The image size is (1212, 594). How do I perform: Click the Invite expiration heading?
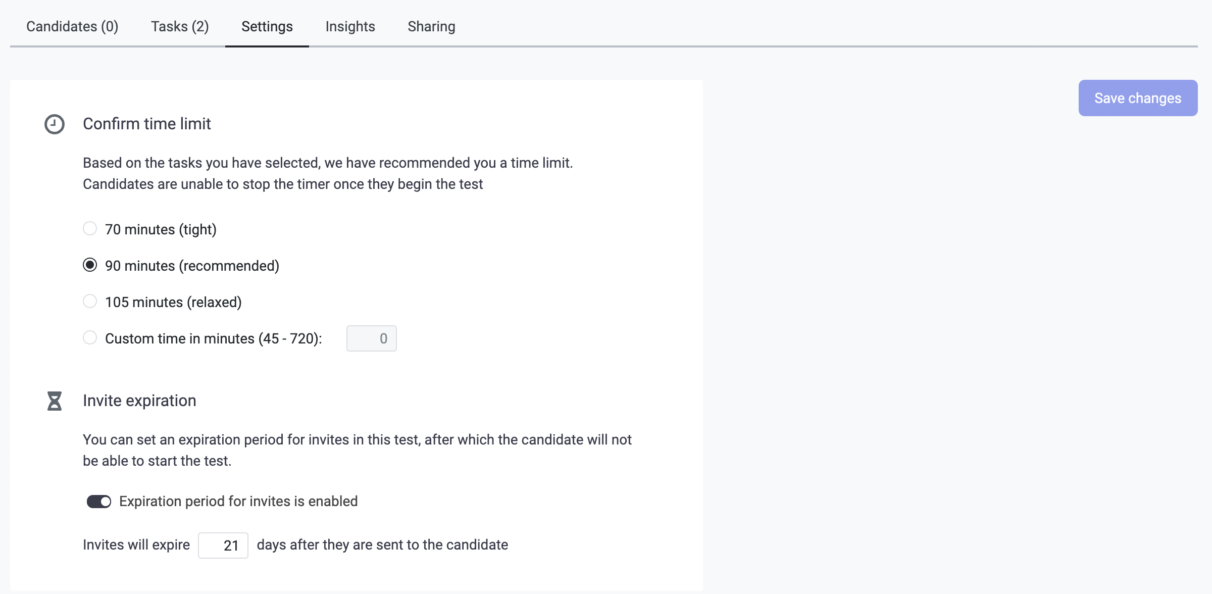click(139, 401)
